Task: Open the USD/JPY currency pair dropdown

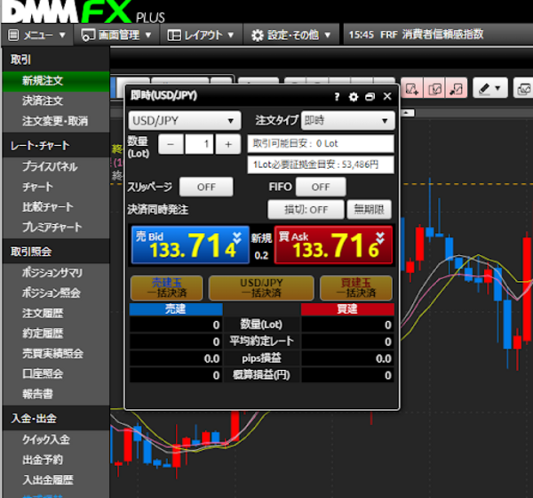Action: coord(185,121)
